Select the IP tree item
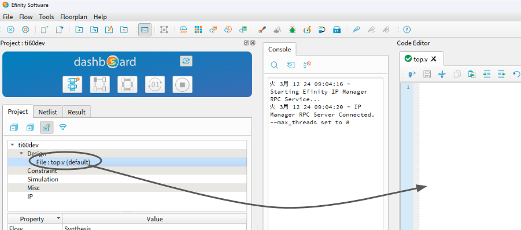This screenshot has width=521, height=230. tap(30, 196)
